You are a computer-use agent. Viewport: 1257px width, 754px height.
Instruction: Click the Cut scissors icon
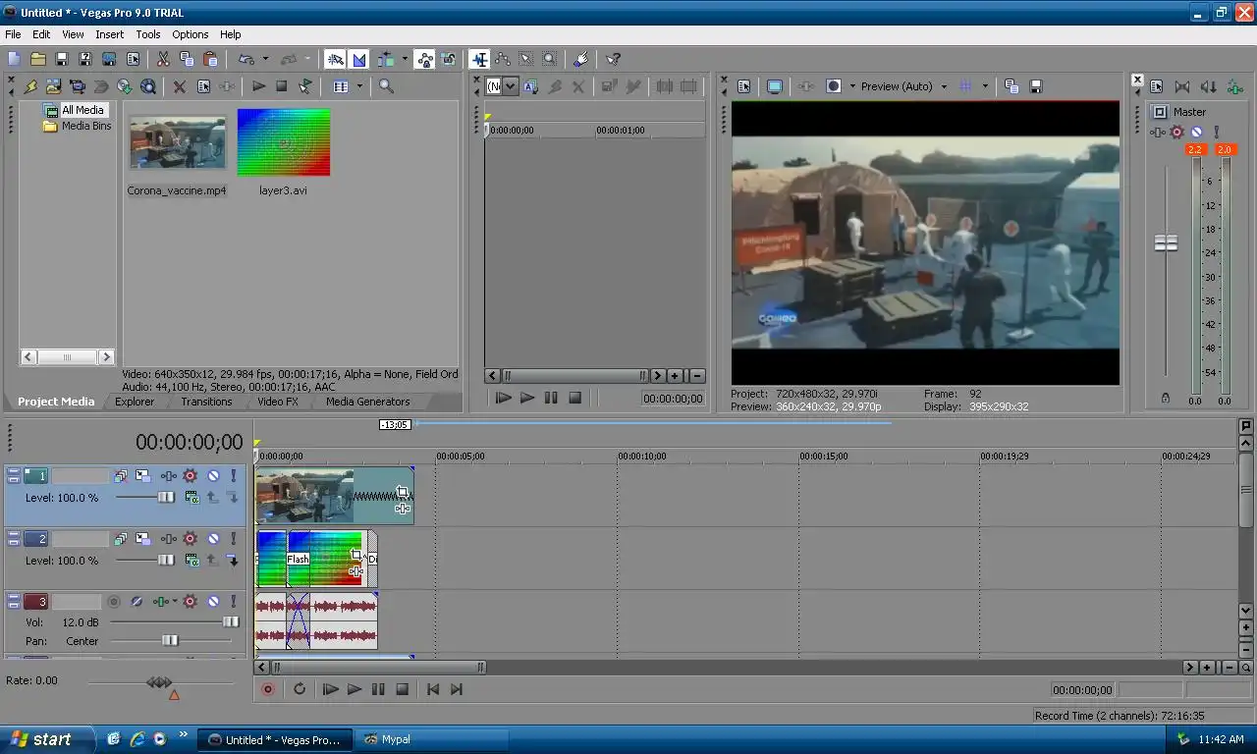click(x=163, y=60)
